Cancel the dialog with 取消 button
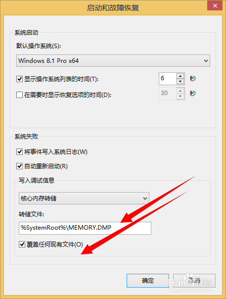The height and width of the screenshot is (299, 226). coord(194,281)
